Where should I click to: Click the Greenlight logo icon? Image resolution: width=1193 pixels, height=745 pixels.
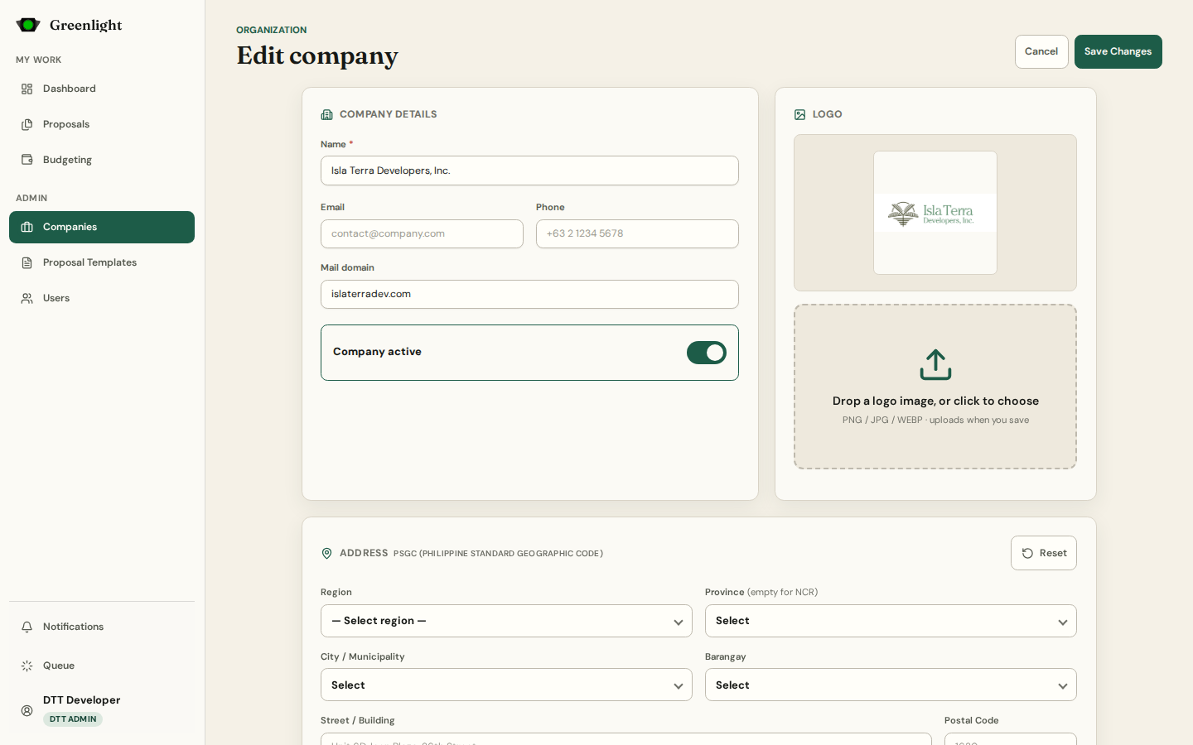click(28, 25)
